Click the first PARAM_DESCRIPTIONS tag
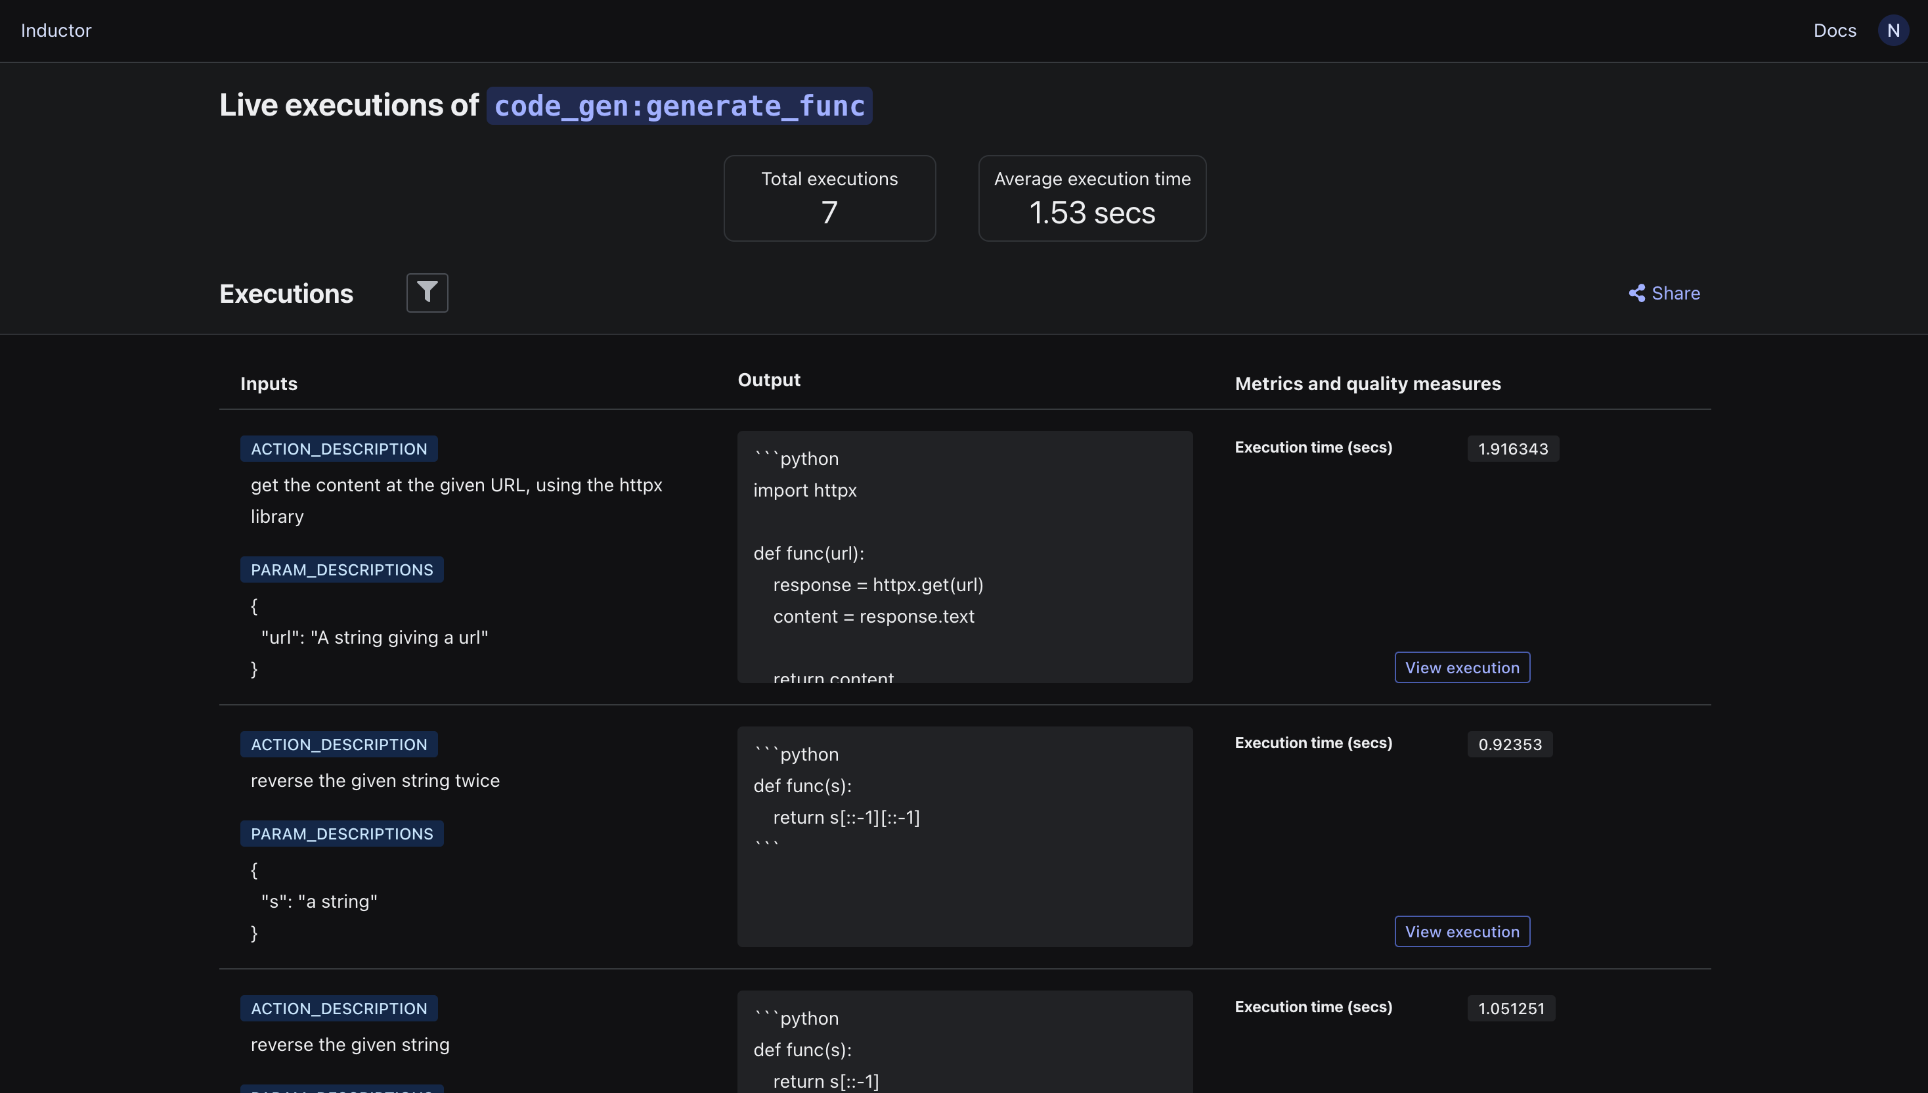 coord(341,569)
